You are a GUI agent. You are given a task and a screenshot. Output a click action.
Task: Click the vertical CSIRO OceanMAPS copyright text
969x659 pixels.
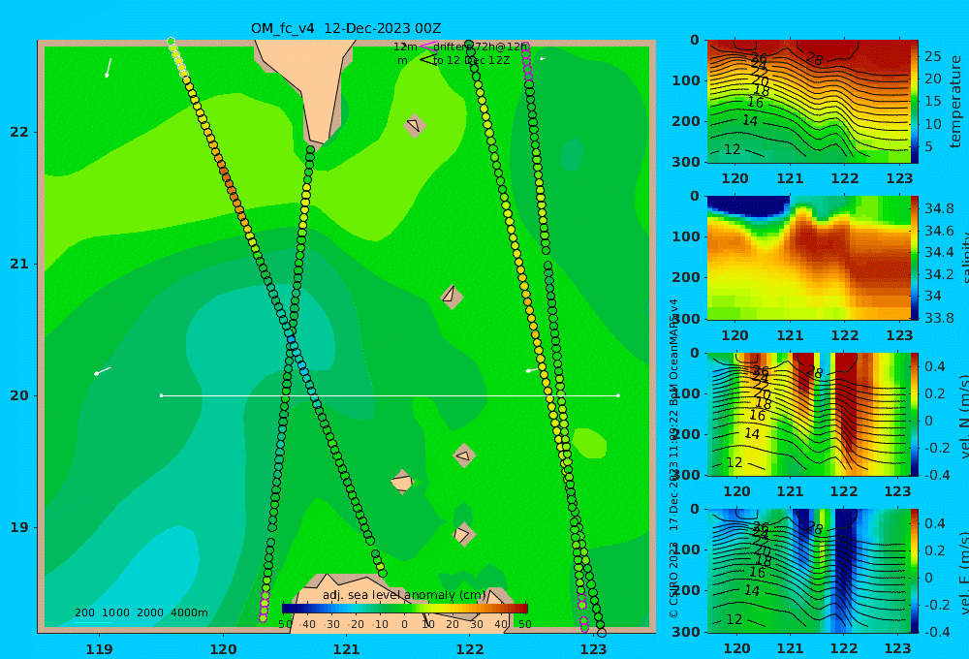673,458
